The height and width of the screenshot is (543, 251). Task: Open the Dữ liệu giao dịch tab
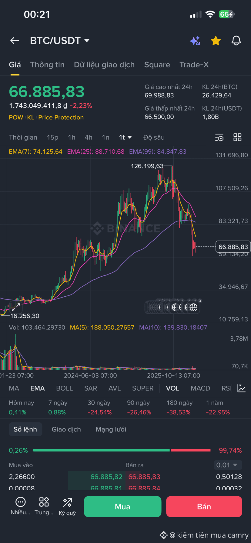coord(104,65)
